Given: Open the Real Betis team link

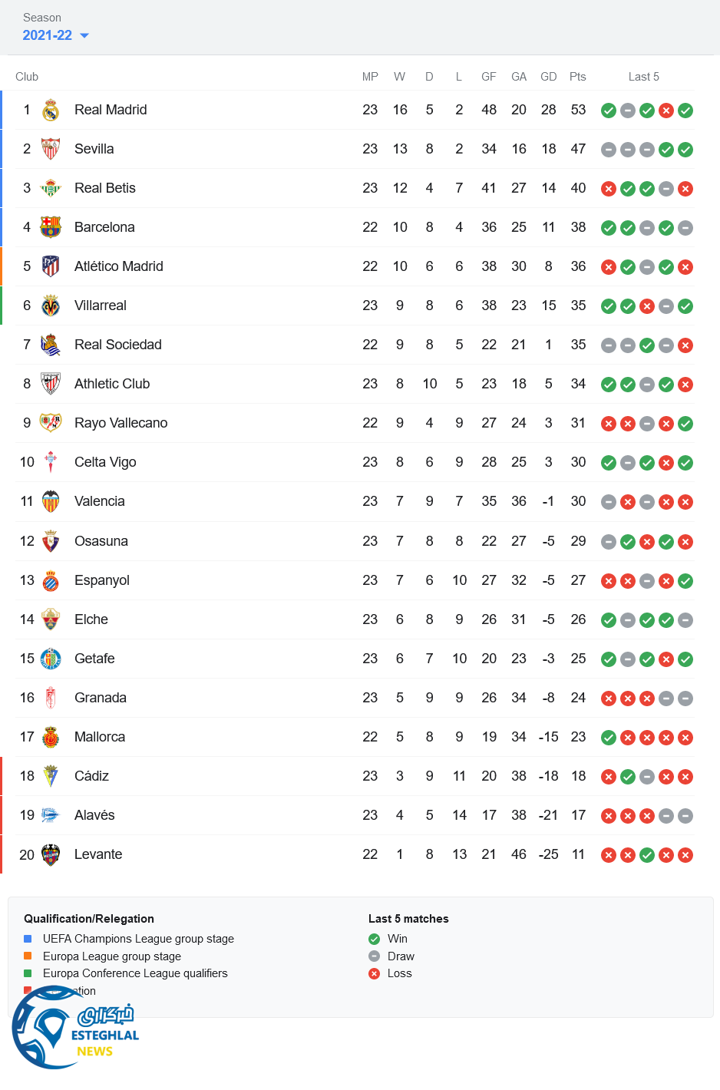Looking at the screenshot, I should click(105, 188).
